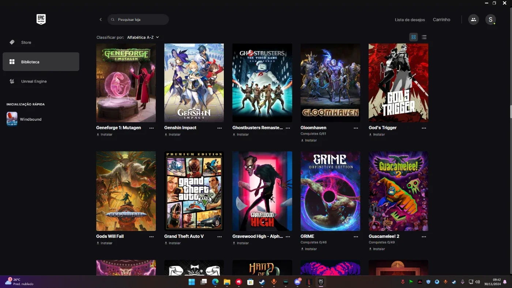This screenshot has width=512, height=288.
Task: Open Windows Start menu on taskbar
Action: coord(192,282)
